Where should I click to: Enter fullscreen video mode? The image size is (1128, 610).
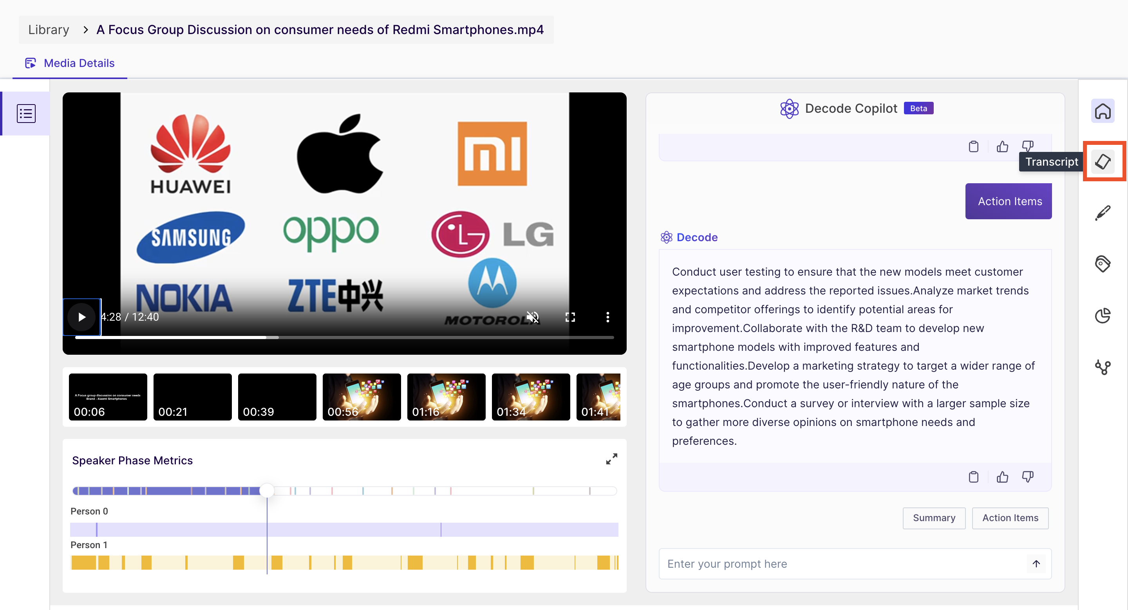pyautogui.click(x=570, y=317)
